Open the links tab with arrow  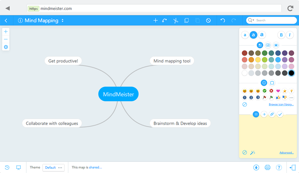pyautogui.click(x=264, y=115)
